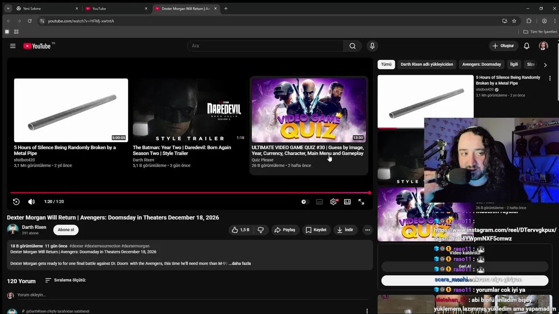The image size is (559, 314).
Task: Select the Avengers: Doomsday chip
Action: tap(482, 65)
